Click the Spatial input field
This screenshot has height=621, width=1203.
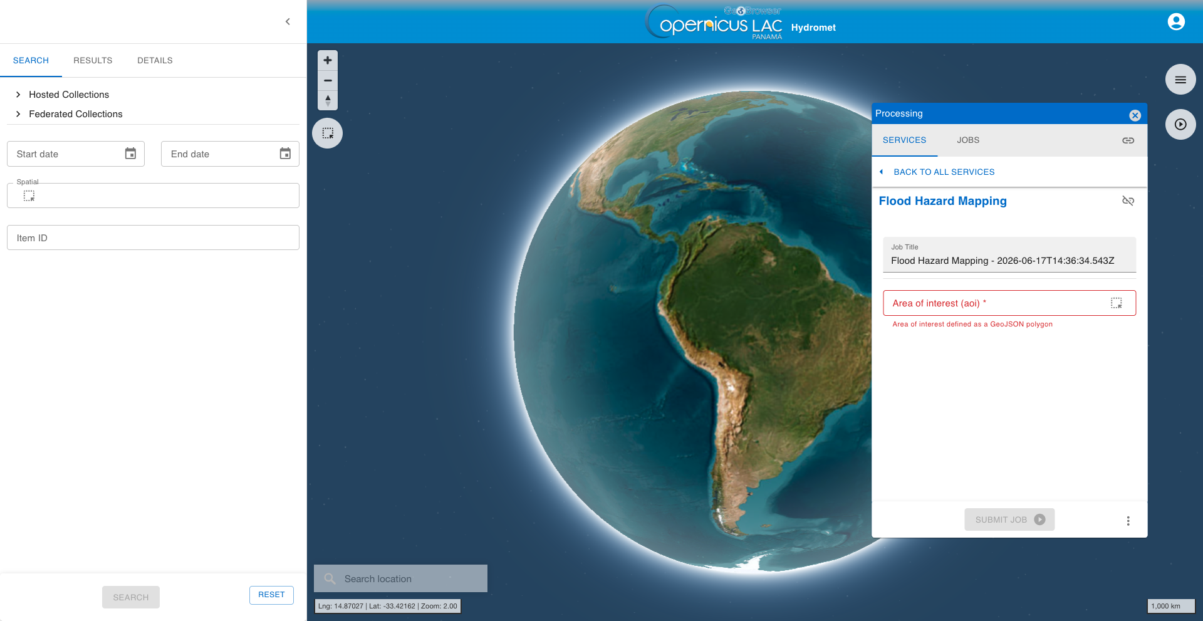(153, 196)
